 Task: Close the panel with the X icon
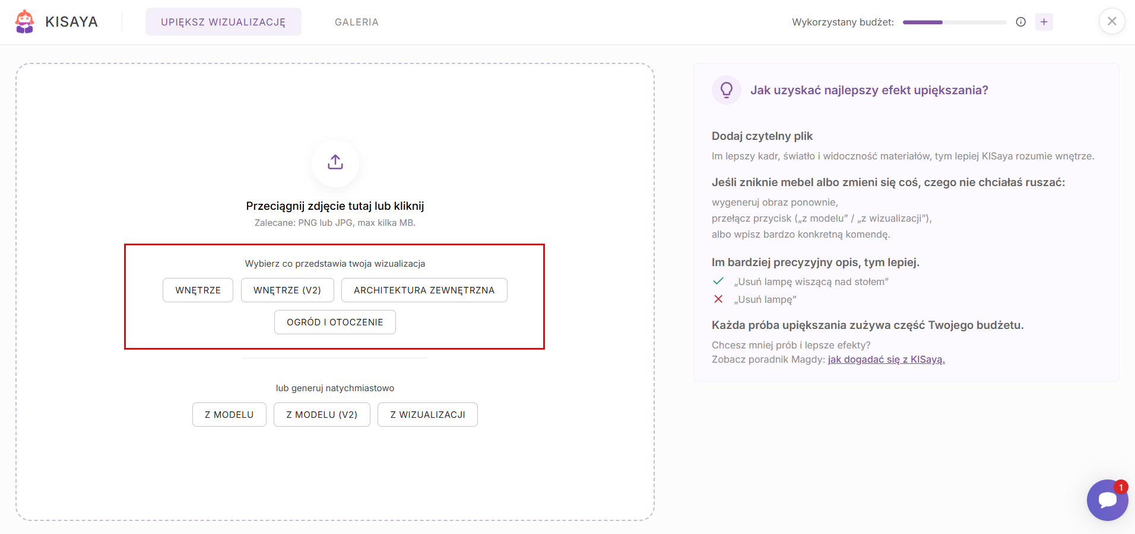[1112, 21]
